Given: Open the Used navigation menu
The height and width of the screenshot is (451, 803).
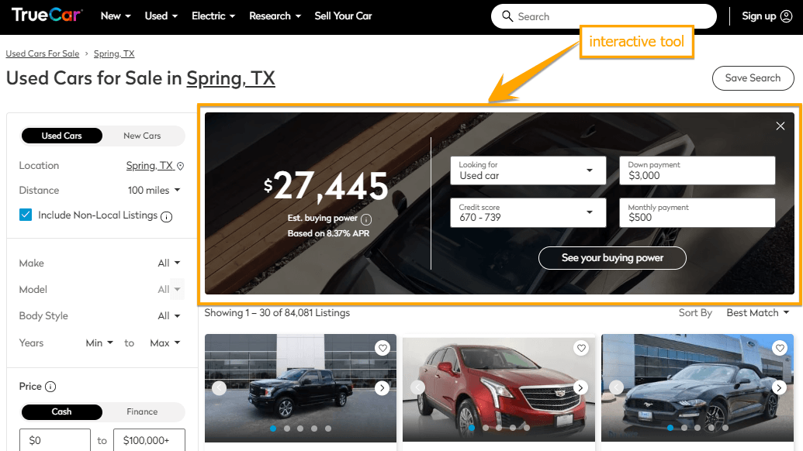Looking at the screenshot, I should tap(161, 15).
